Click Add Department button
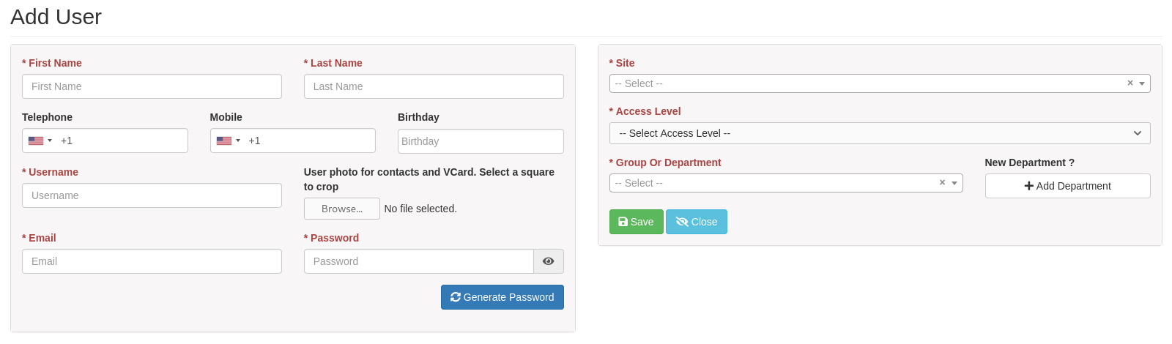 coord(1068,186)
